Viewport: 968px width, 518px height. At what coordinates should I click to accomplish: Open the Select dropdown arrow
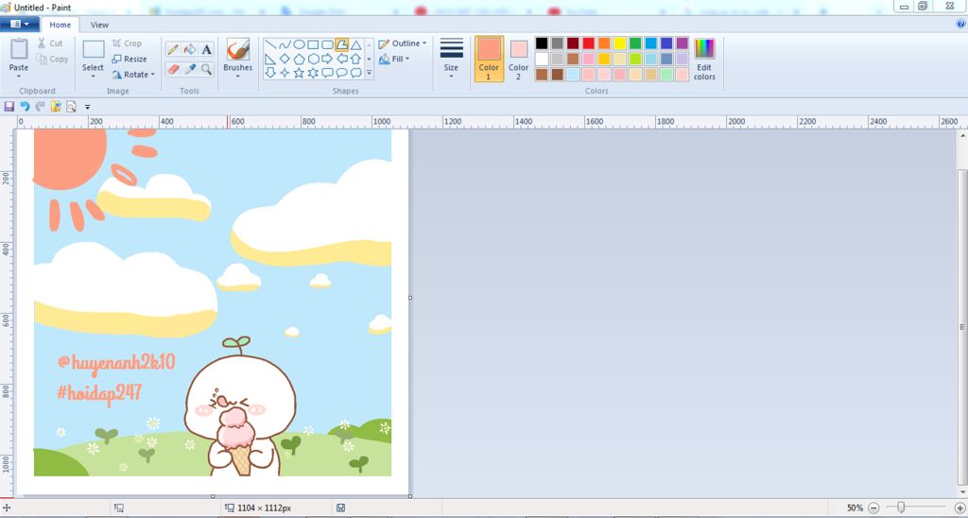pos(94,77)
